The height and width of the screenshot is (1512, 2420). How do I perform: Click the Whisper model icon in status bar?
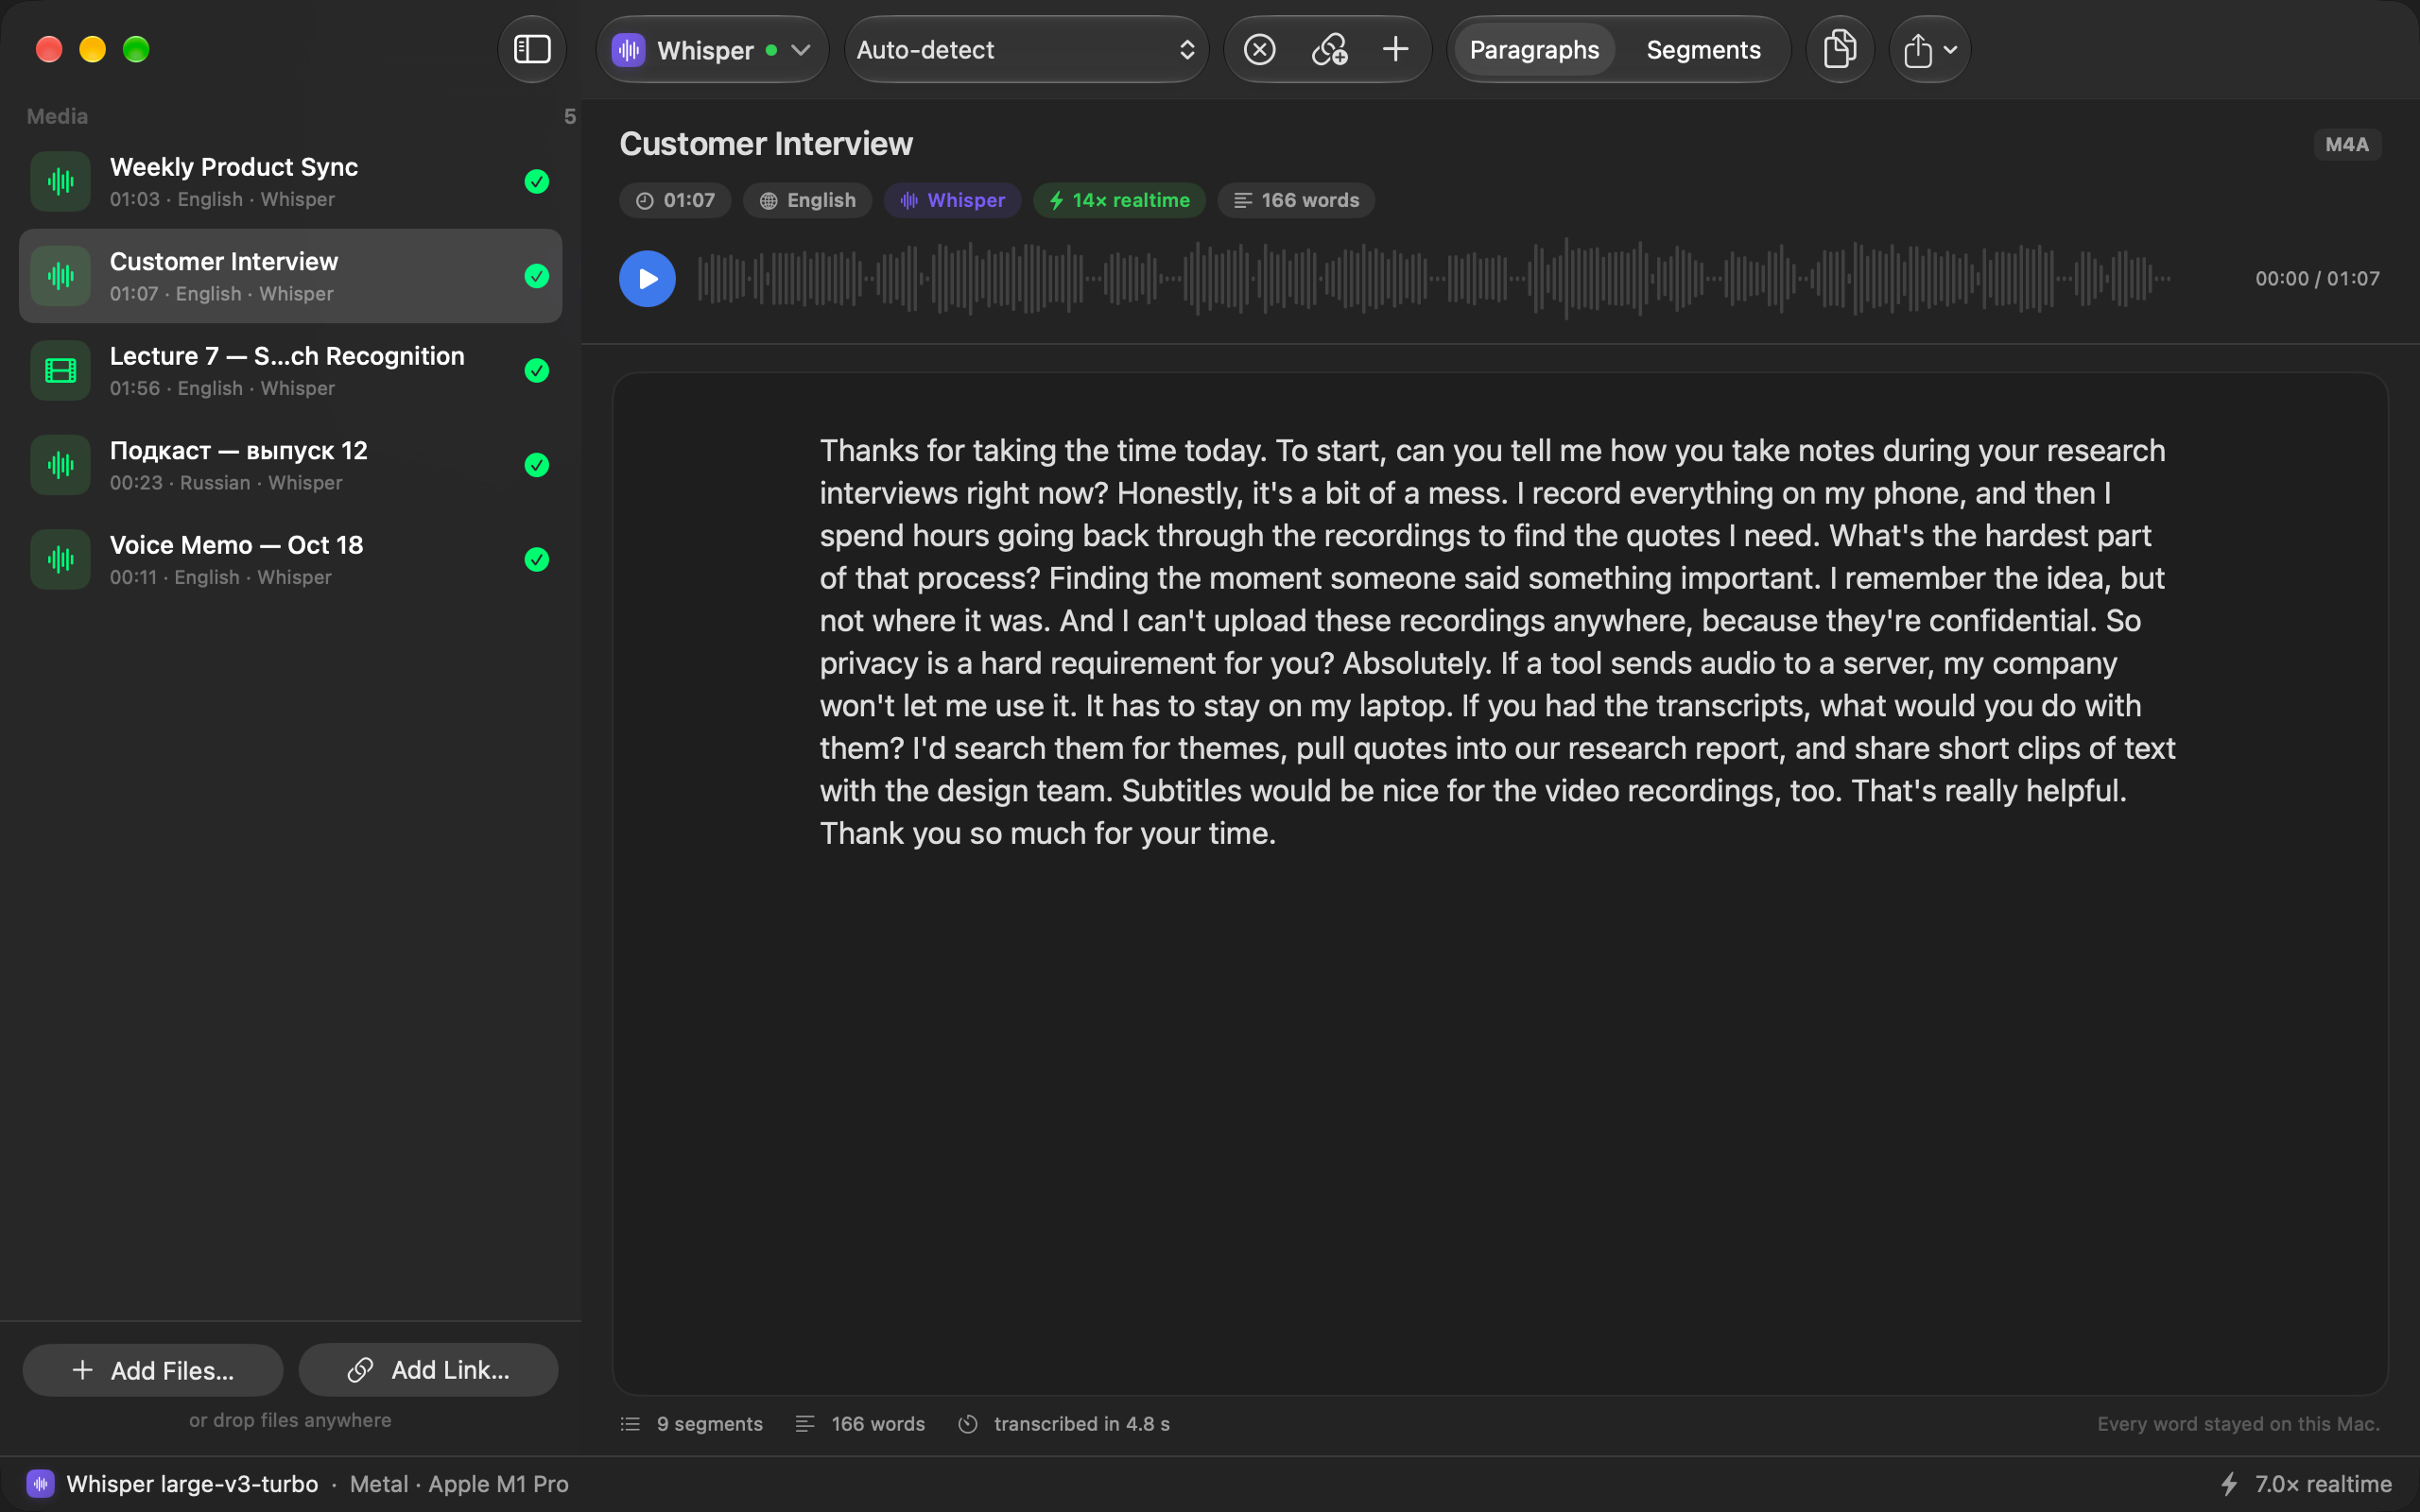click(x=40, y=1484)
